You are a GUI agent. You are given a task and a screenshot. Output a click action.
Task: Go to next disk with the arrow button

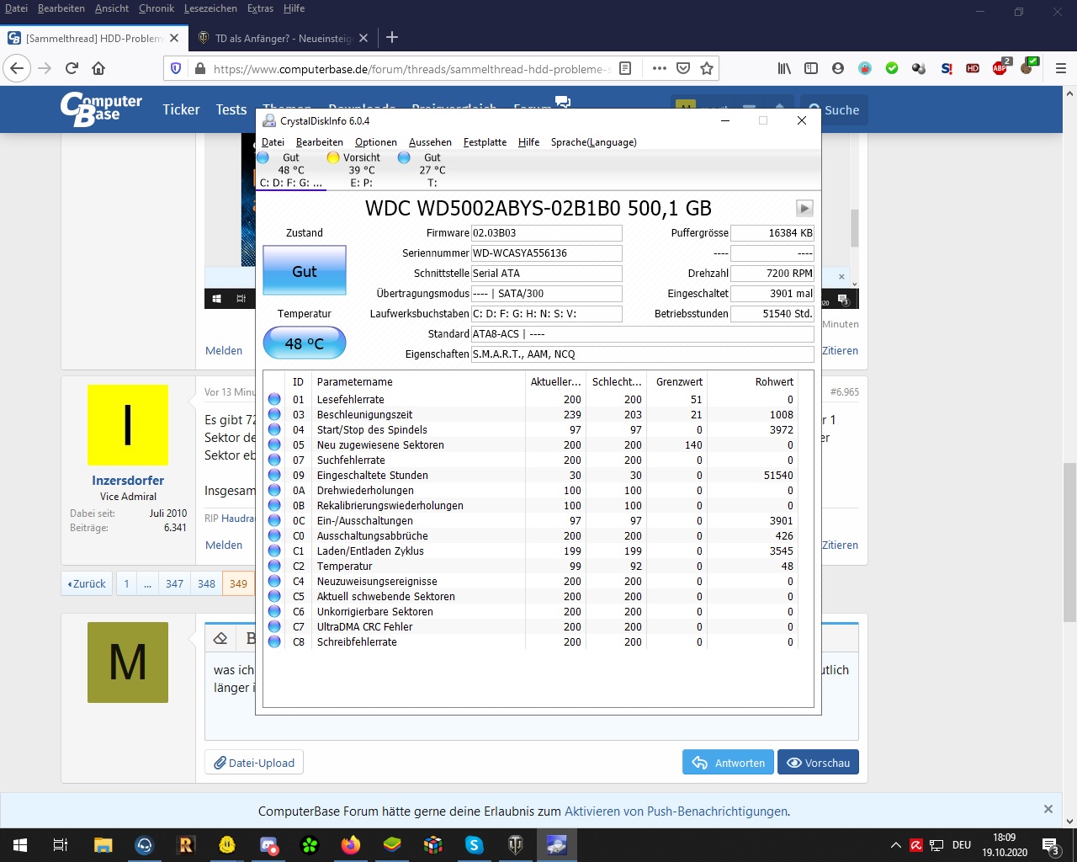(x=804, y=208)
